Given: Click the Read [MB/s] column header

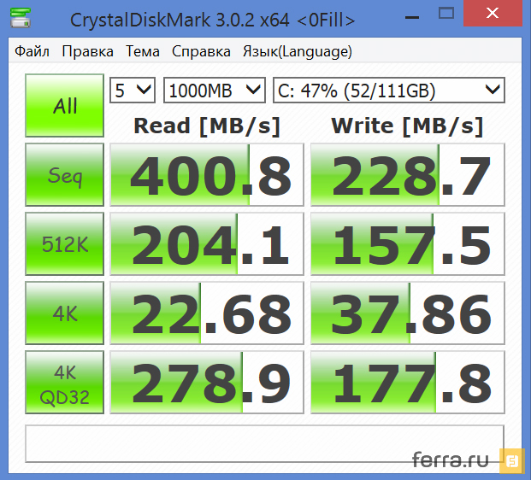Looking at the screenshot, I should click(207, 126).
